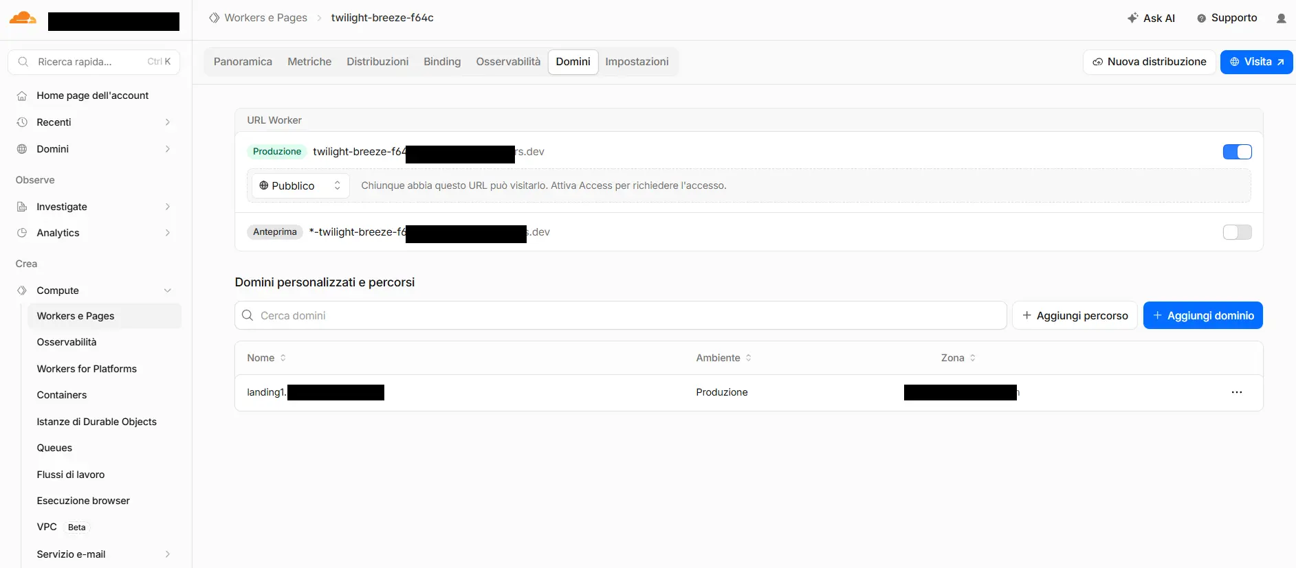Click the Aggiungi percorso button
The width and height of the screenshot is (1296, 568).
[1075, 315]
